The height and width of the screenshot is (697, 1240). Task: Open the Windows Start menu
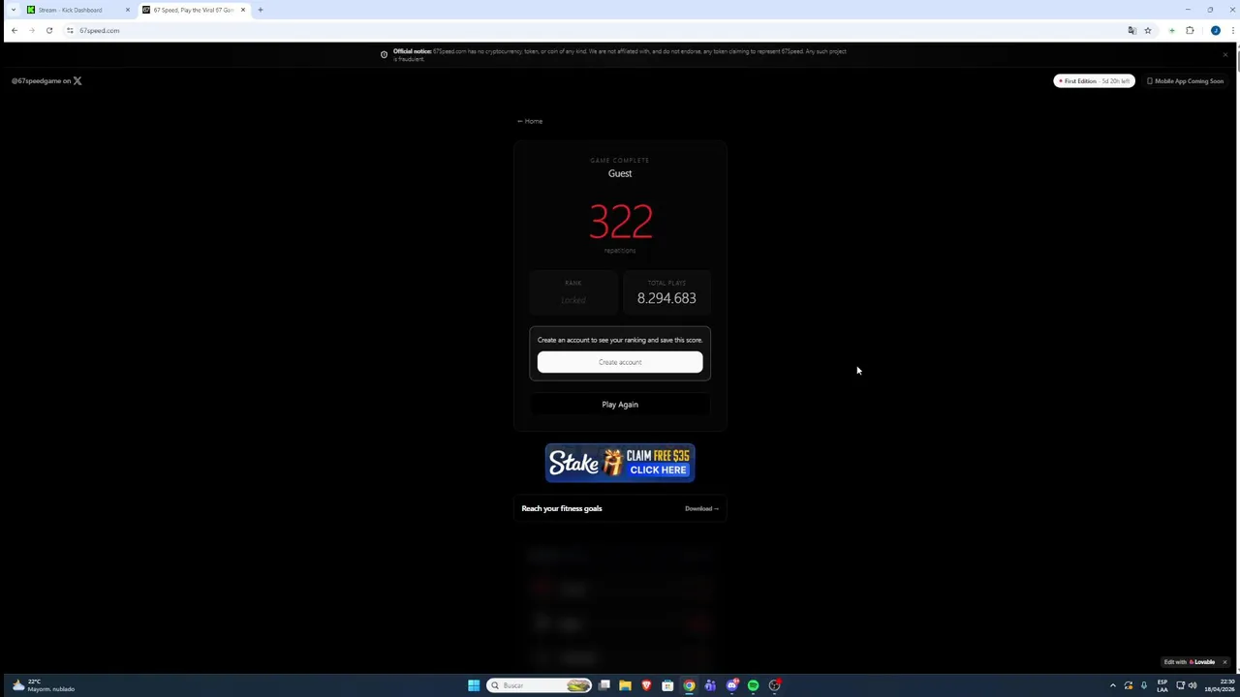tap(474, 685)
